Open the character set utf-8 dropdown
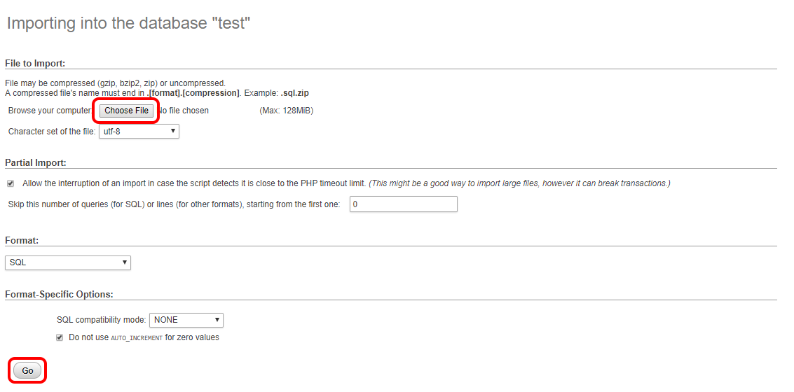The image size is (794, 392). click(139, 132)
